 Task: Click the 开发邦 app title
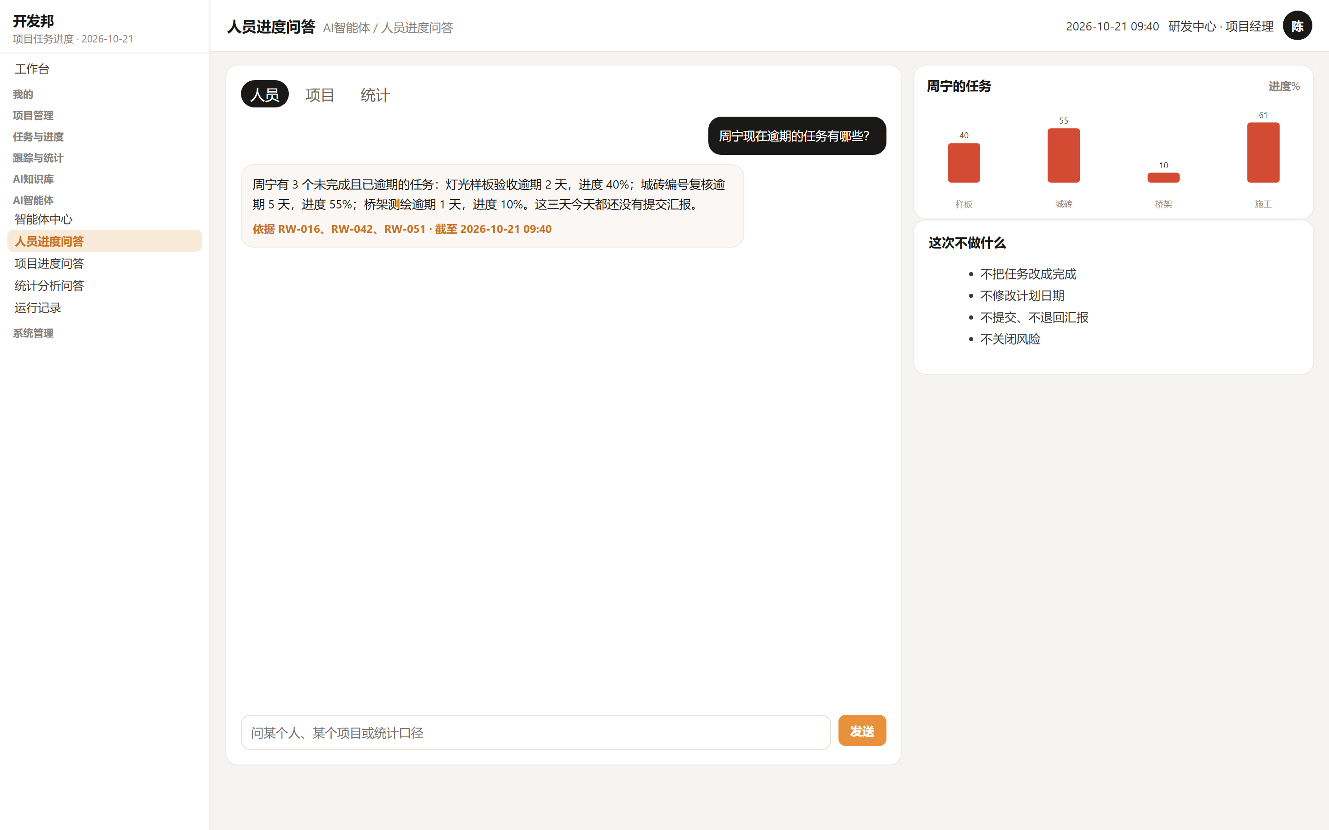pyautogui.click(x=34, y=21)
